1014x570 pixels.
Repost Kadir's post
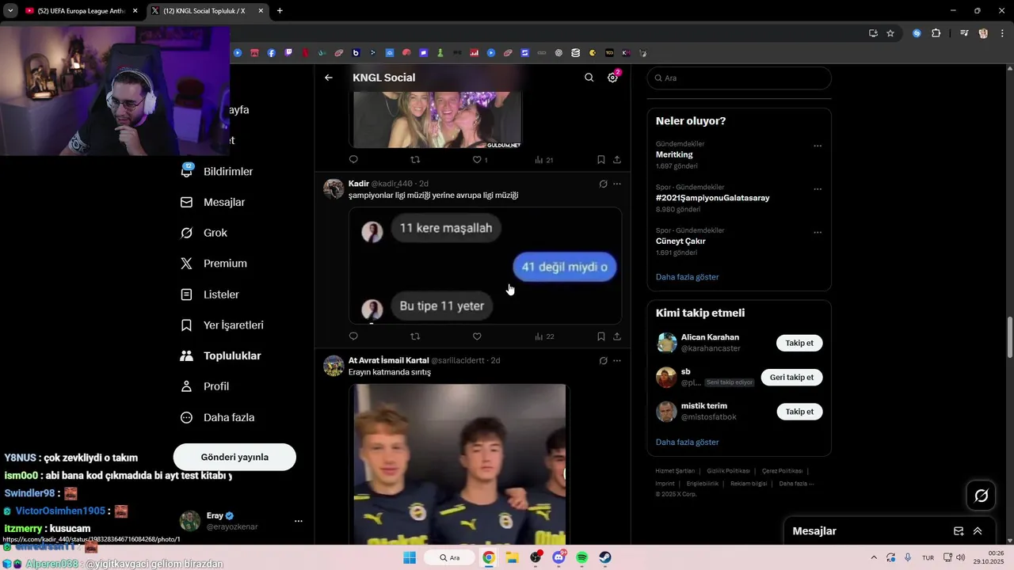(x=415, y=336)
